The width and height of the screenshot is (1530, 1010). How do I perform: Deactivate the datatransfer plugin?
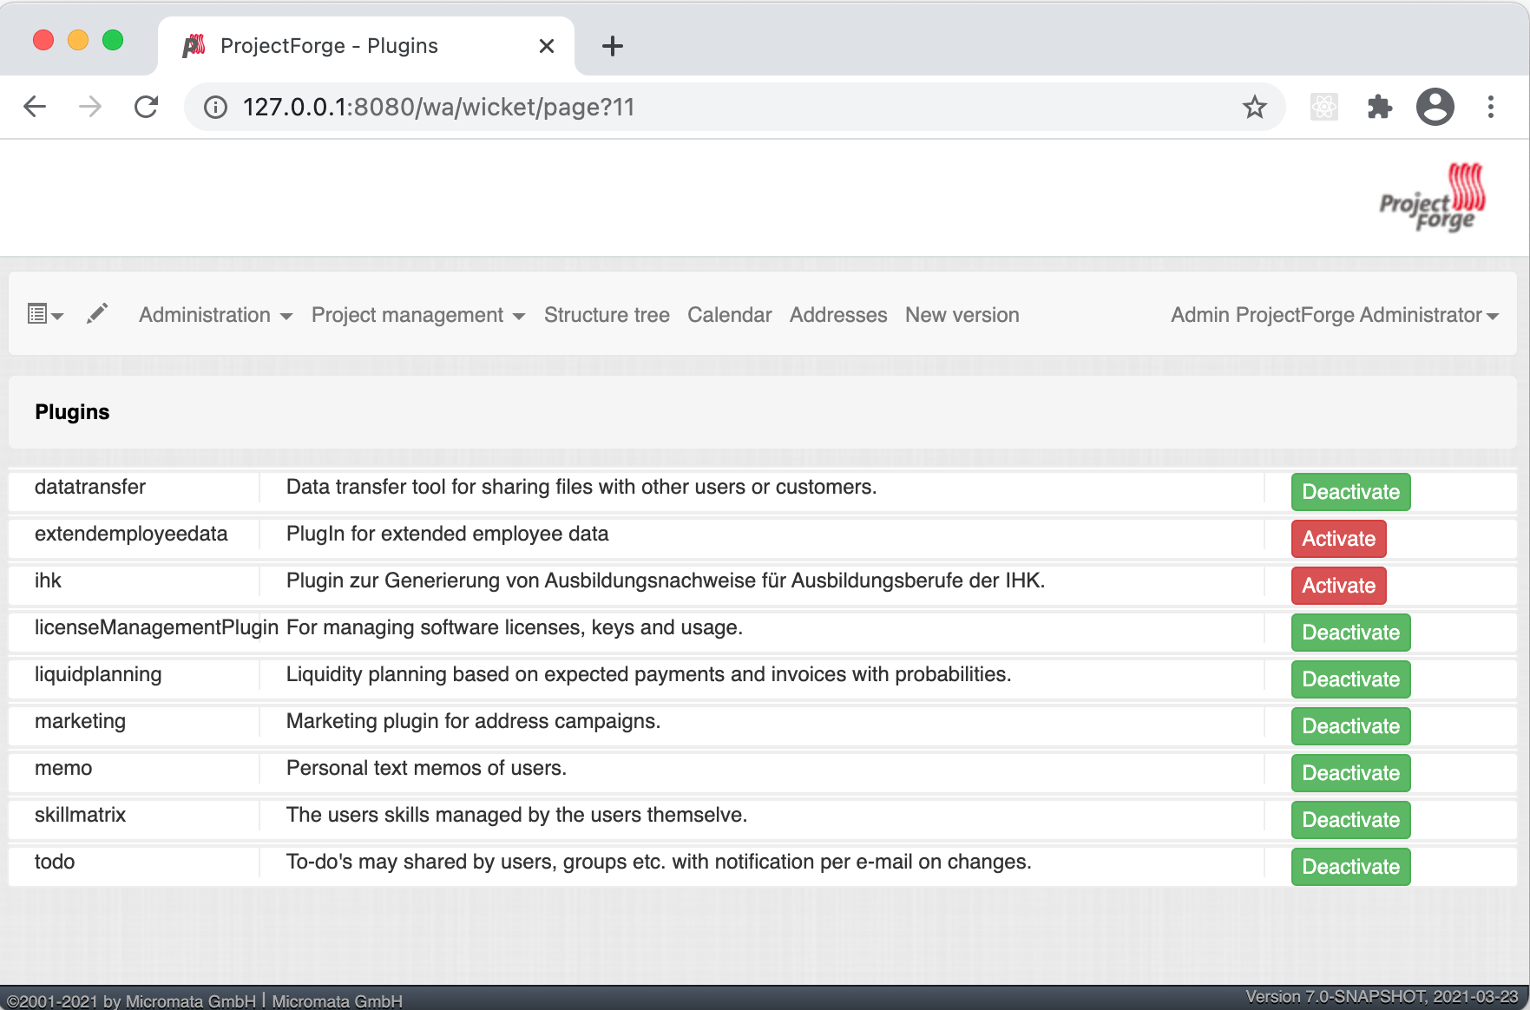pyautogui.click(x=1349, y=491)
